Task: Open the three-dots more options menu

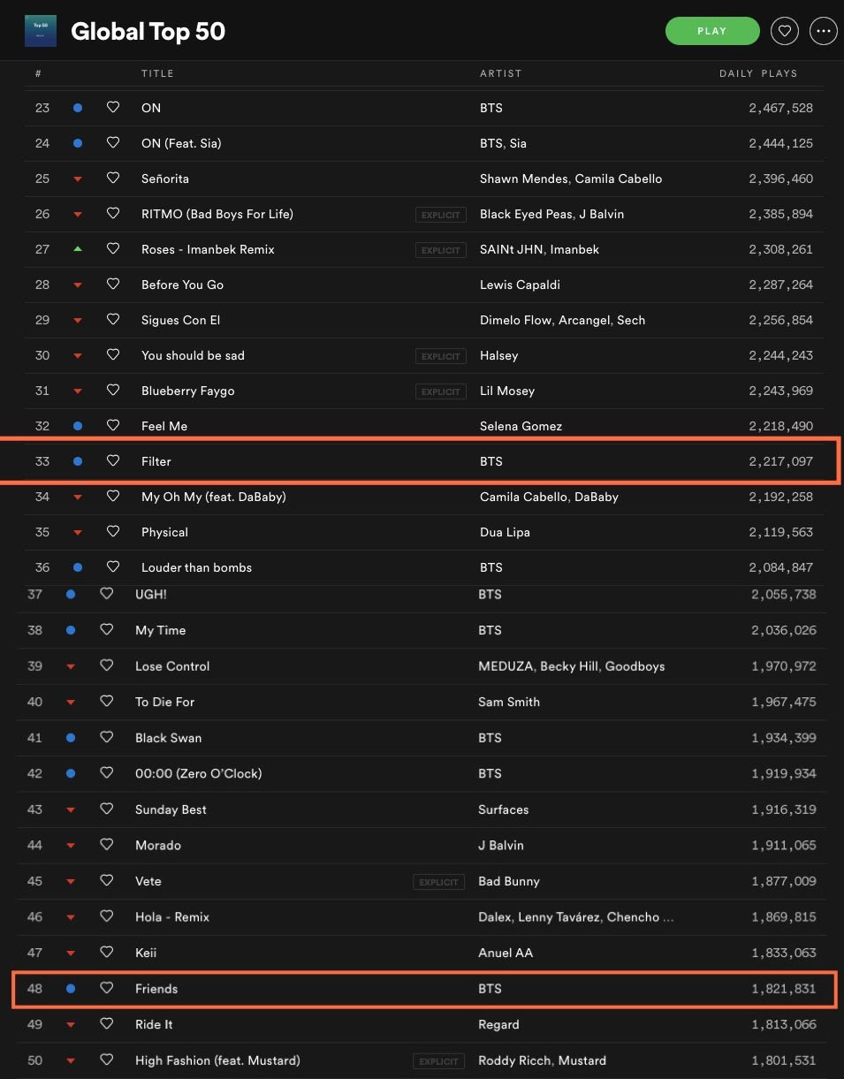Action: pos(824,31)
